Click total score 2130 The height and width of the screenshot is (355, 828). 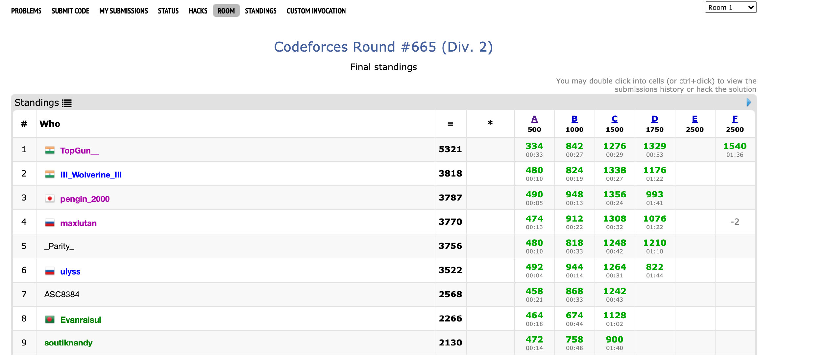coord(451,343)
